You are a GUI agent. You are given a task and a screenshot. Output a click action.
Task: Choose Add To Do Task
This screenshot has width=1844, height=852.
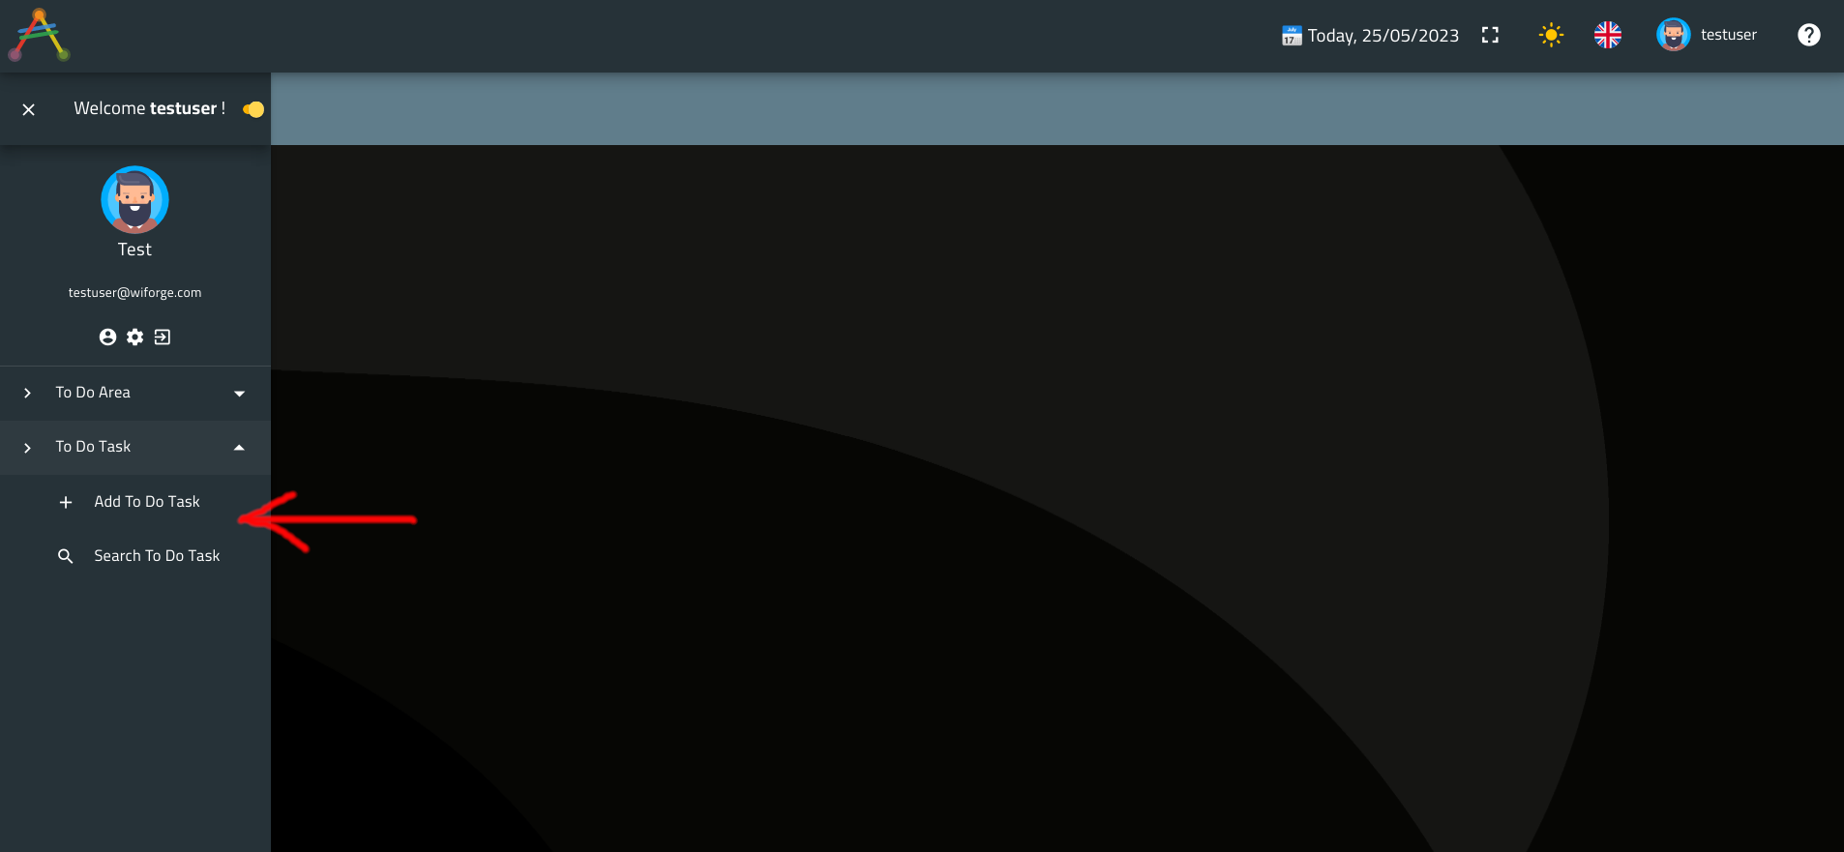point(135,502)
